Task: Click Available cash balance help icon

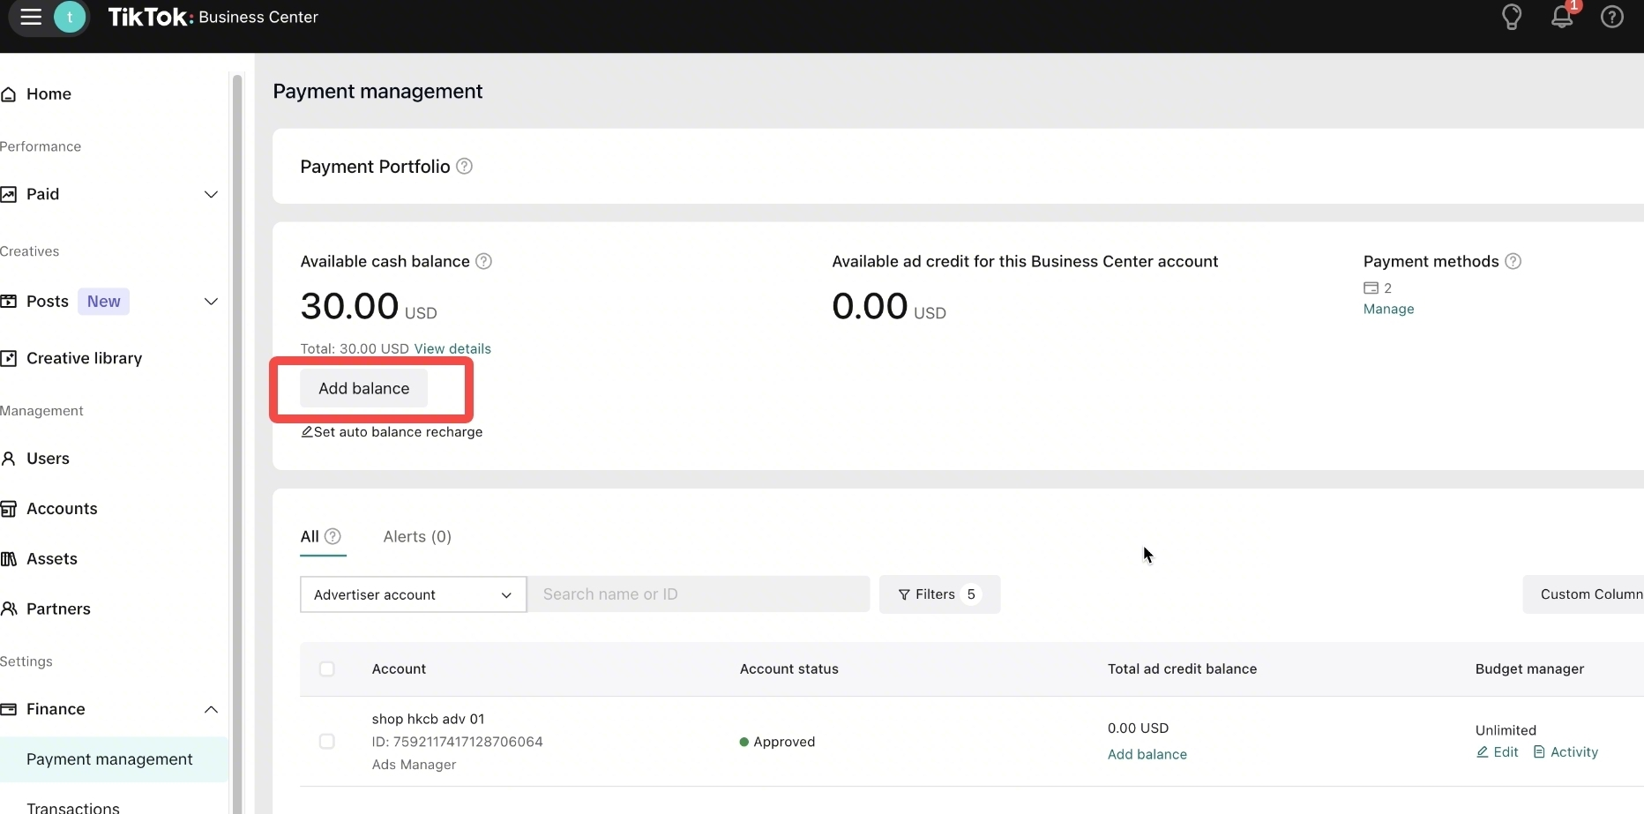Action: click(x=483, y=261)
